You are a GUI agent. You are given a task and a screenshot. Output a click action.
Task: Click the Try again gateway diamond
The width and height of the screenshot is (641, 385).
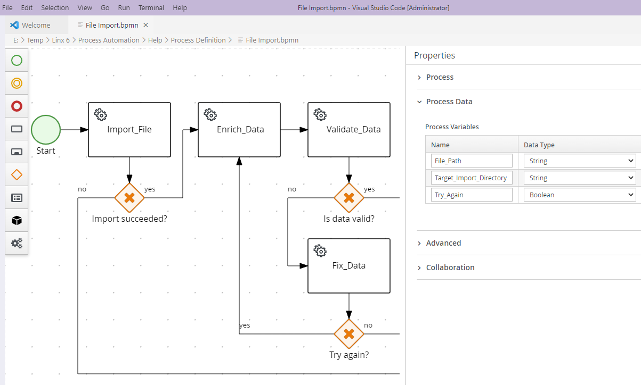[x=348, y=334]
